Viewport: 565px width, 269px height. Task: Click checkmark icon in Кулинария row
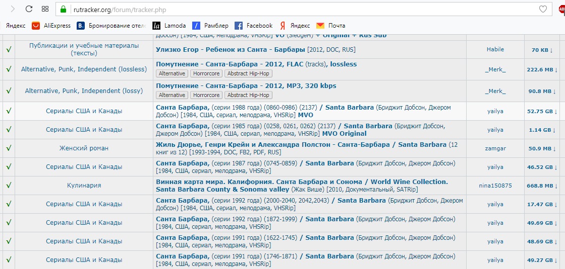pyautogui.click(x=8, y=186)
